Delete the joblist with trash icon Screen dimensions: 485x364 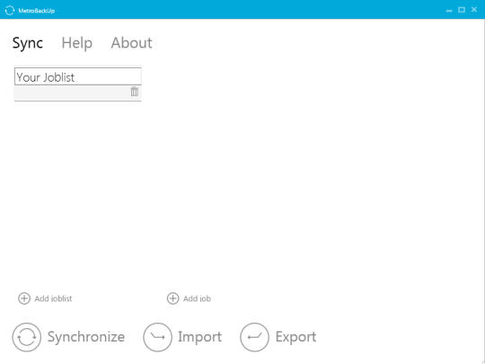tap(134, 92)
